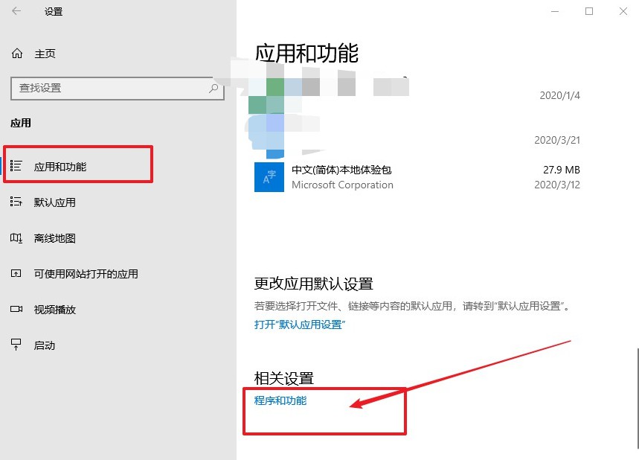Click the blue 中文(简体)本地体验包 app icon
This screenshot has width=639, height=460.
click(269, 177)
